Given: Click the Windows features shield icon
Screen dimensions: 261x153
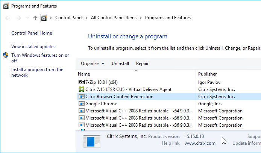Looking at the screenshot, I should (x=6, y=55).
